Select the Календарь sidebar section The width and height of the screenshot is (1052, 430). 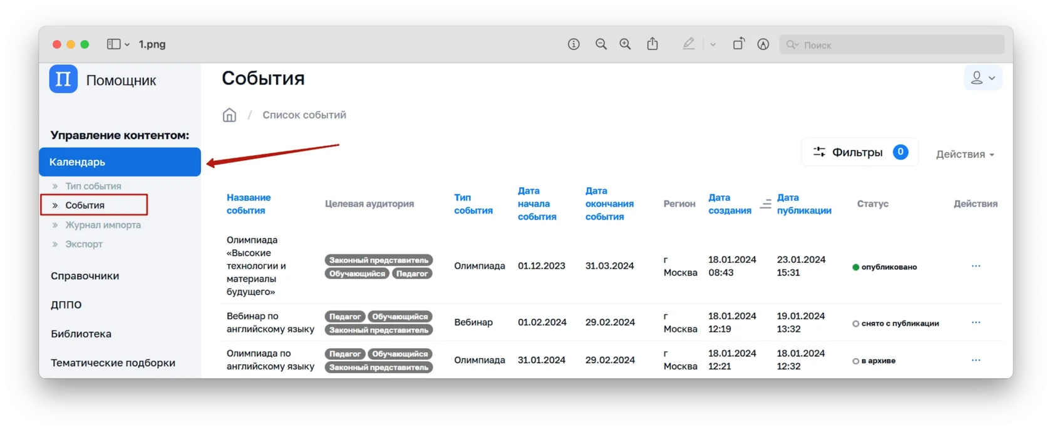(x=120, y=162)
